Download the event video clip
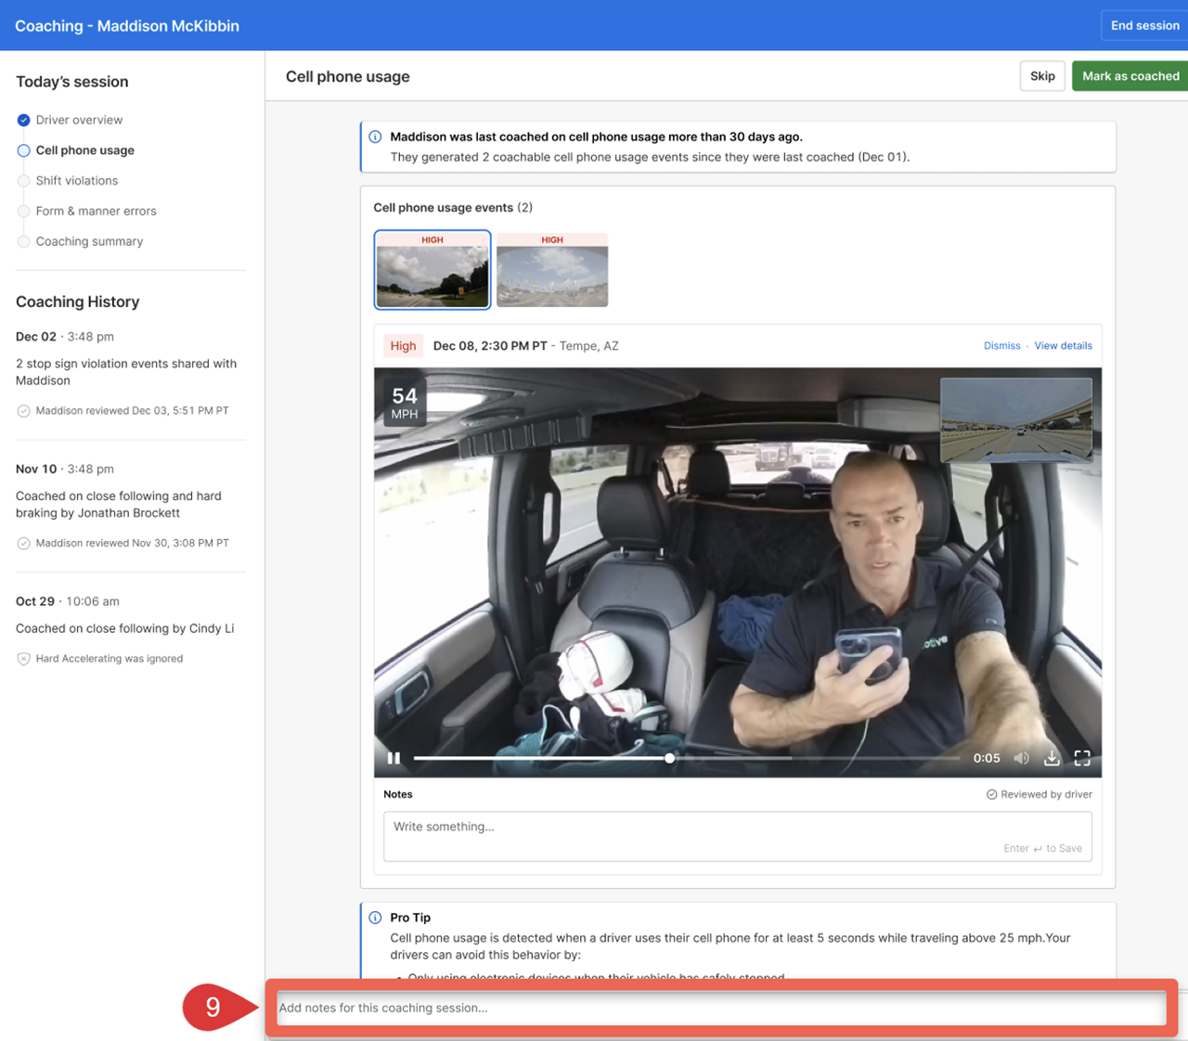1188x1041 pixels. pyautogui.click(x=1052, y=758)
